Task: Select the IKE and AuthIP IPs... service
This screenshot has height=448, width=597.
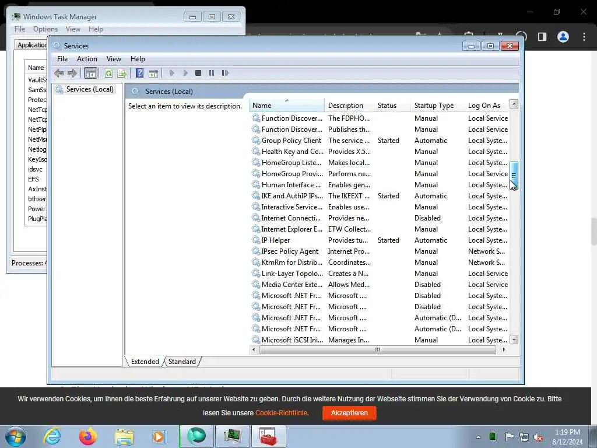Action: tap(379, 196)
